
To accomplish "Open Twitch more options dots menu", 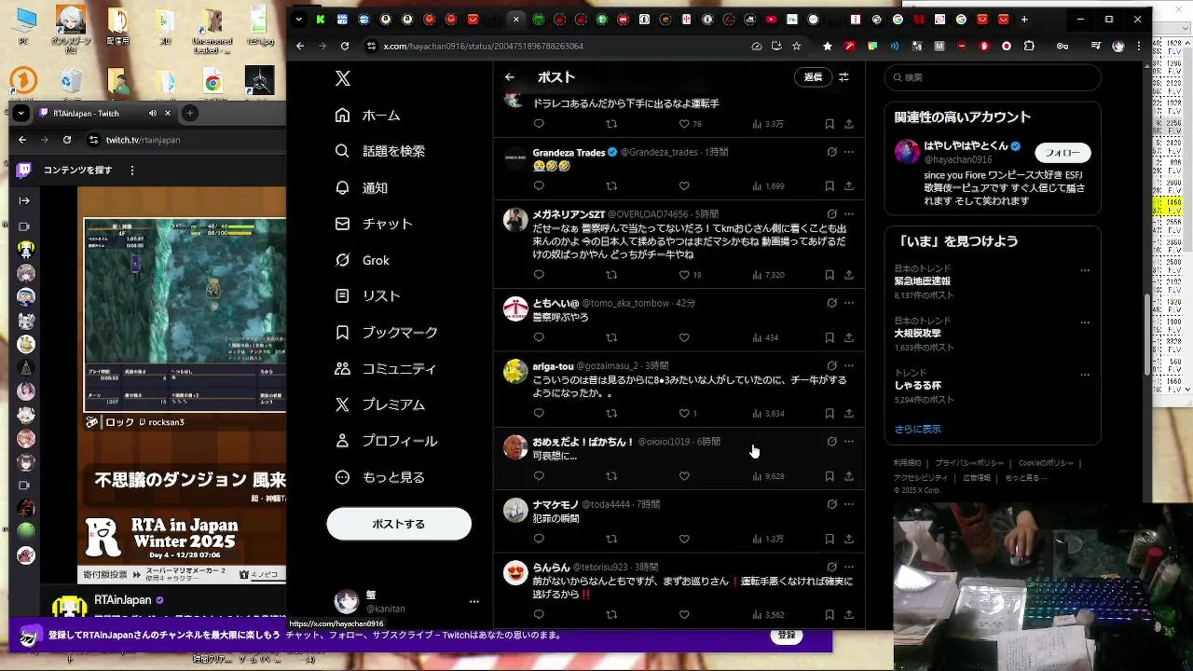I will tap(132, 171).
